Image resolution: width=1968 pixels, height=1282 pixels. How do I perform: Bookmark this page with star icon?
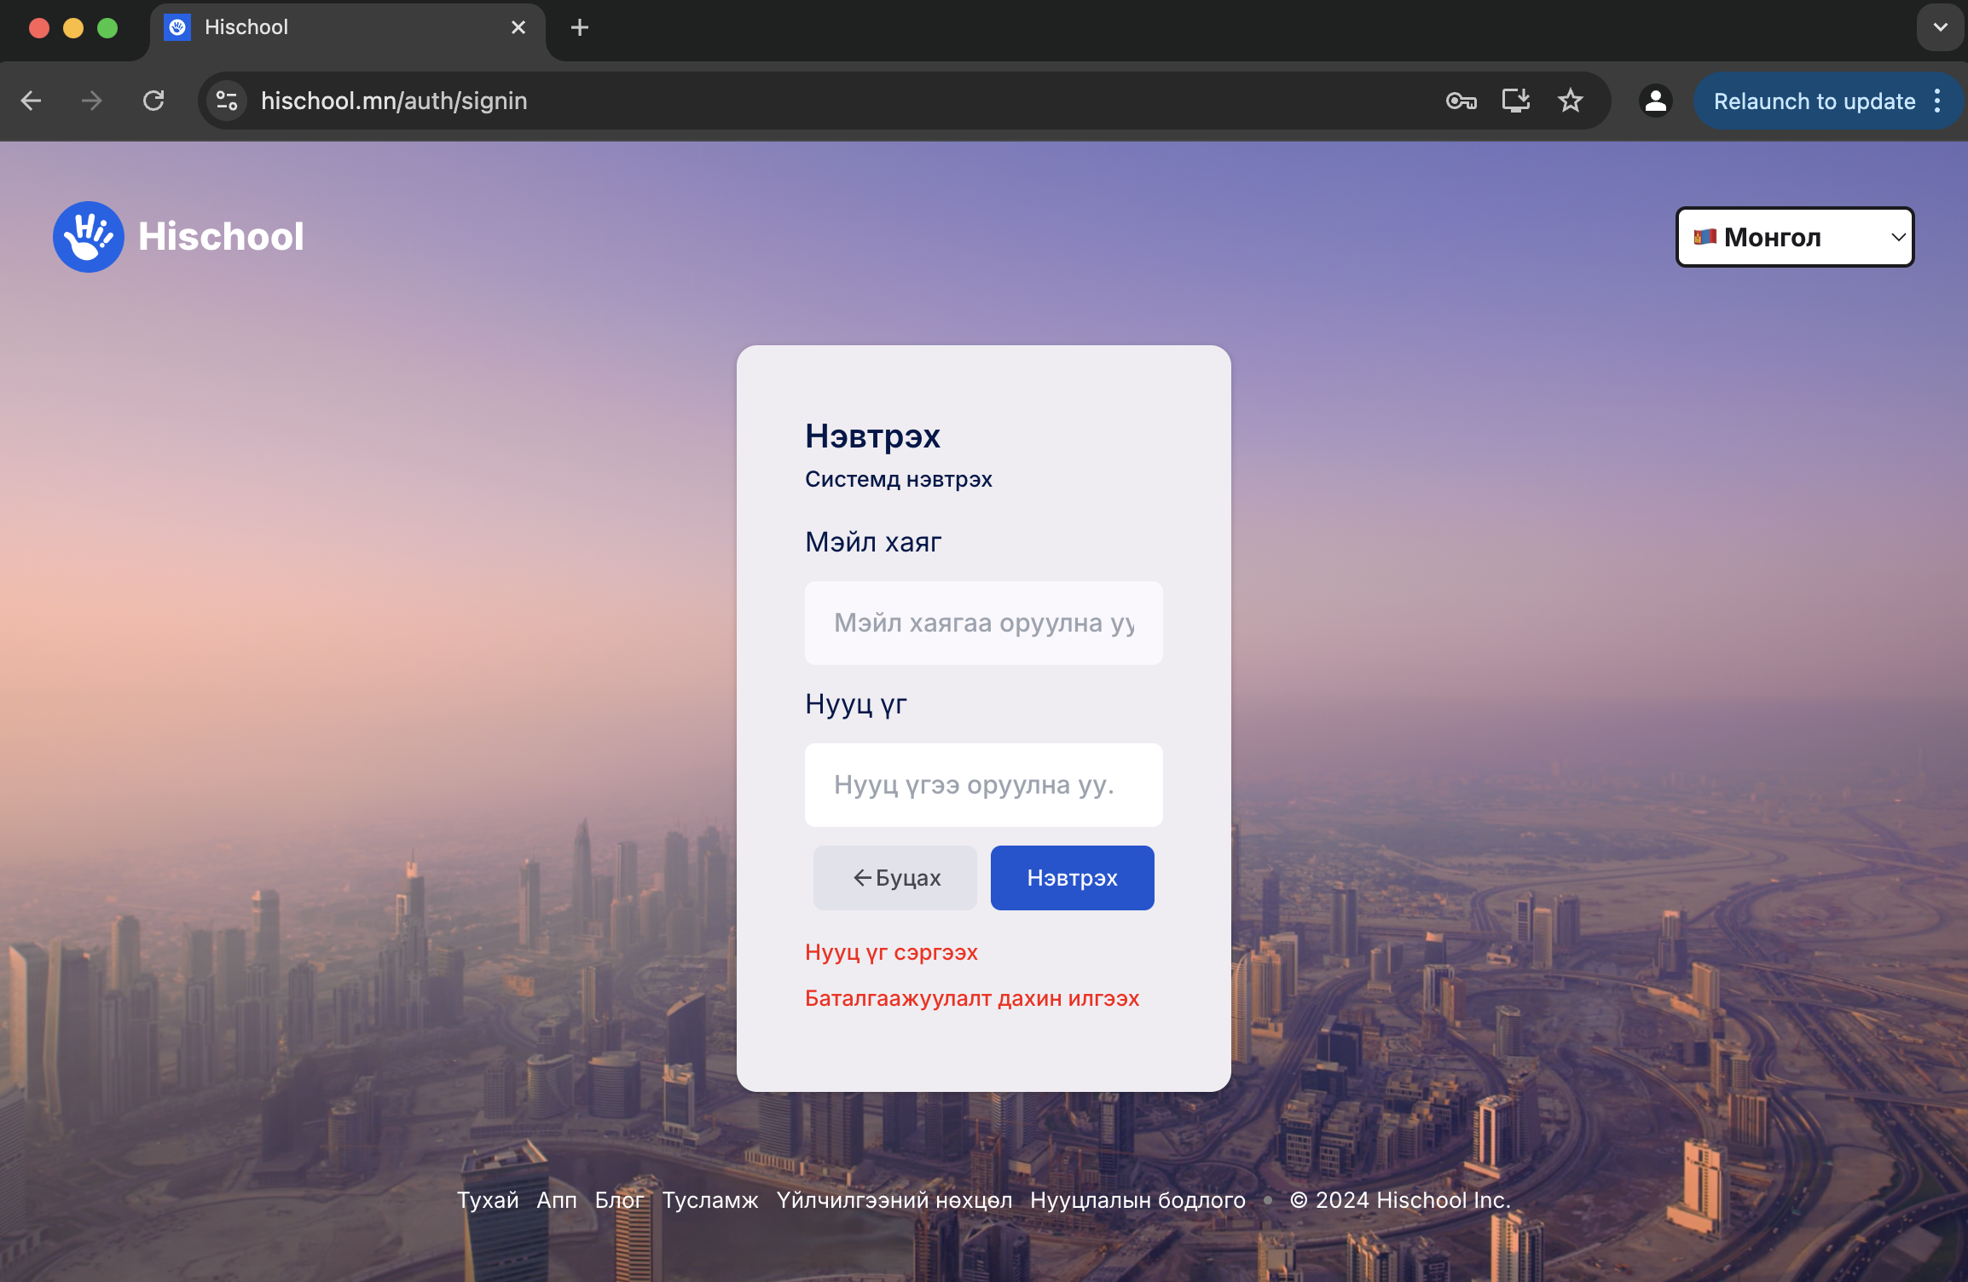[1570, 101]
